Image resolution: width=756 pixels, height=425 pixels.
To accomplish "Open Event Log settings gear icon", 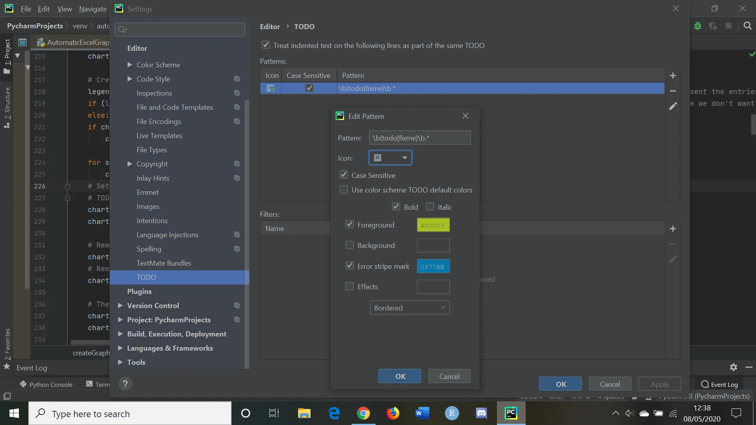I will pos(733,367).
